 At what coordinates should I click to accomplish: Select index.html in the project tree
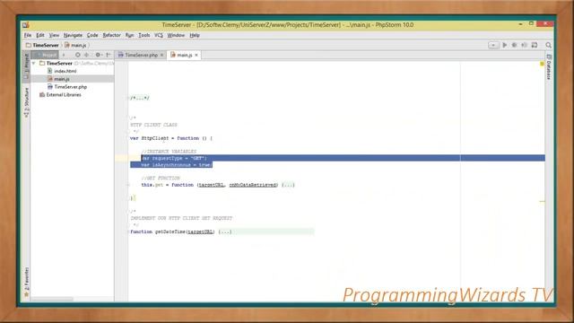pyautogui.click(x=65, y=71)
